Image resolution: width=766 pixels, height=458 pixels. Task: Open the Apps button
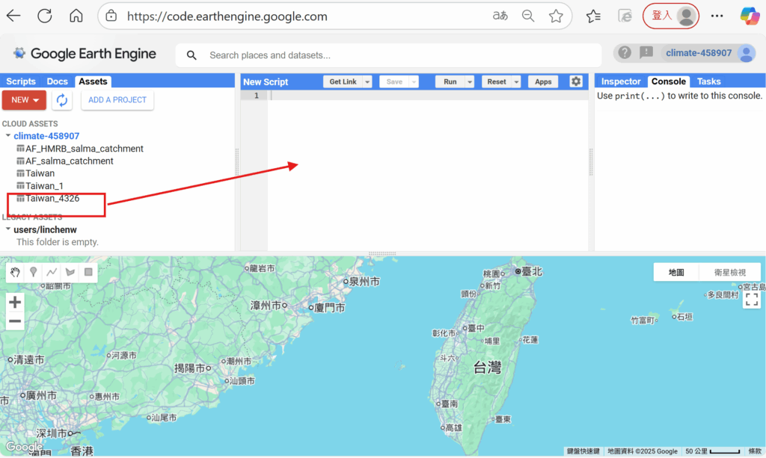(543, 82)
